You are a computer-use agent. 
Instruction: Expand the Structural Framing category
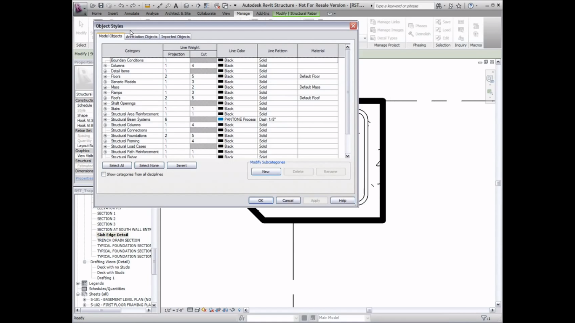(105, 141)
